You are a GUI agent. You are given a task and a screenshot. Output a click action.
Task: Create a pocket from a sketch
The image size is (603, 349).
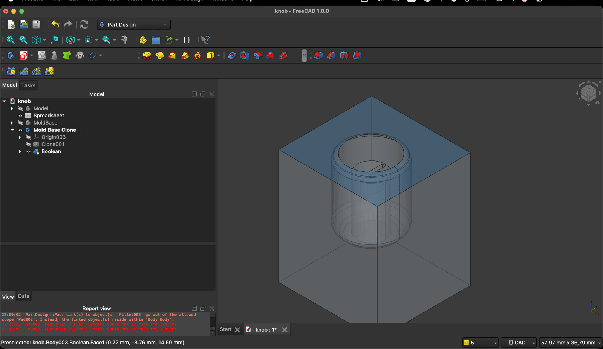click(232, 56)
